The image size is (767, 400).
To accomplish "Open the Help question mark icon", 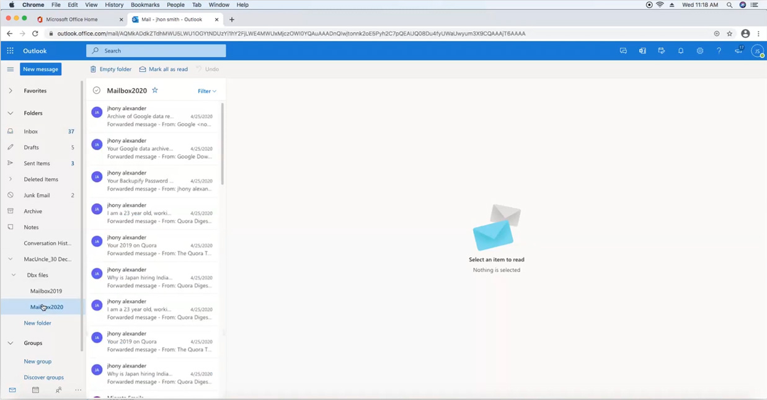I will [x=719, y=51].
